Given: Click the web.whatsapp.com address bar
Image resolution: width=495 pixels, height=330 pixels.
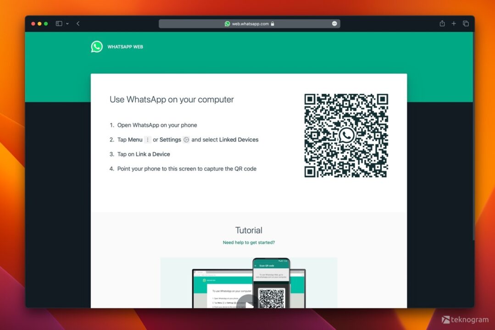Looking at the screenshot, I should pos(250,24).
